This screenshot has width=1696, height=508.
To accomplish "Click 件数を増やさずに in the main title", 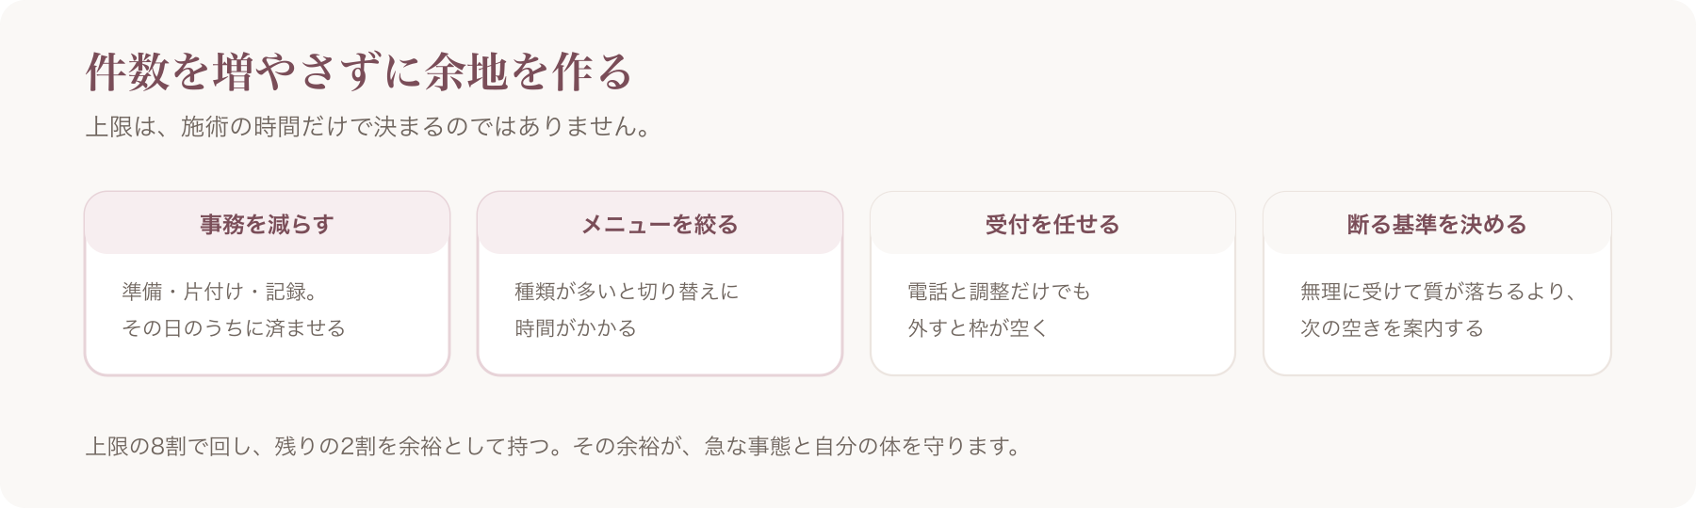I will (x=254, y=71).
